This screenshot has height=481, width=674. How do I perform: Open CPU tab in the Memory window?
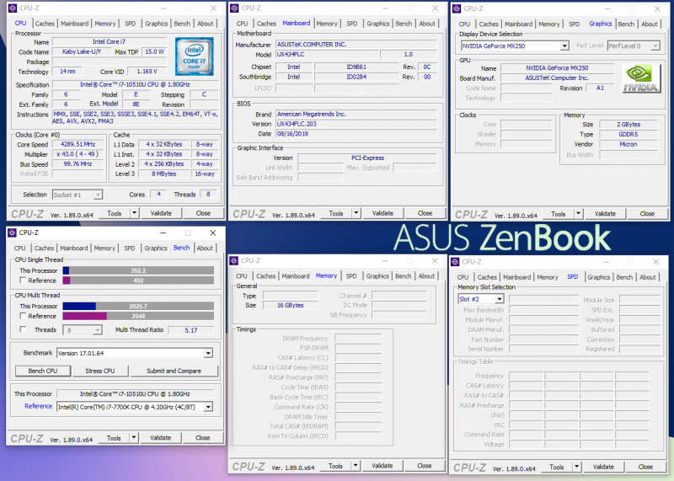coord(242,276)
